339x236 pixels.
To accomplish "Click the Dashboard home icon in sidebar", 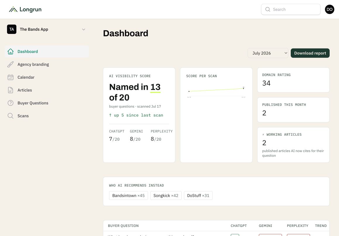I will pos(10,51).
